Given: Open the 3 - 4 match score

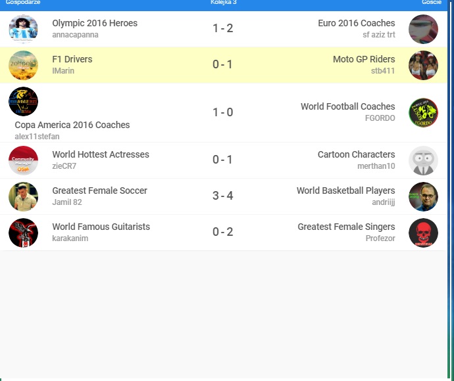Looking at the screenshot, I should pyautogui.click(x=222, y=196).
